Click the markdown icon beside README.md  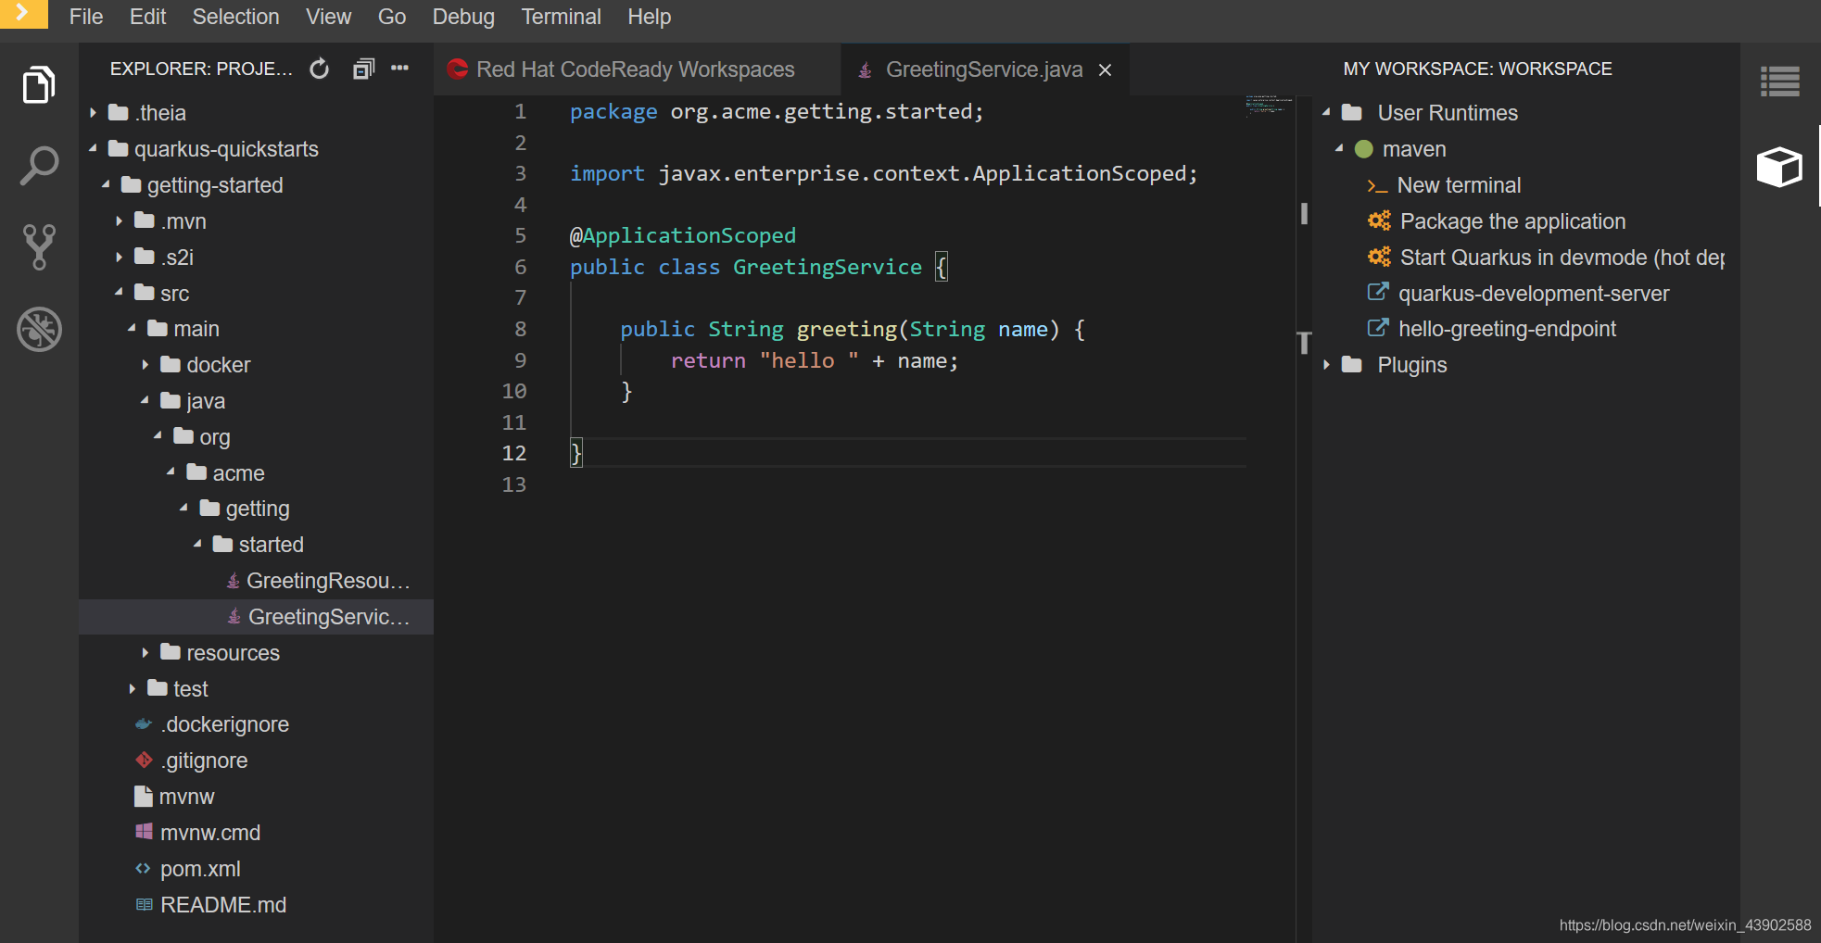pos(144,904)
